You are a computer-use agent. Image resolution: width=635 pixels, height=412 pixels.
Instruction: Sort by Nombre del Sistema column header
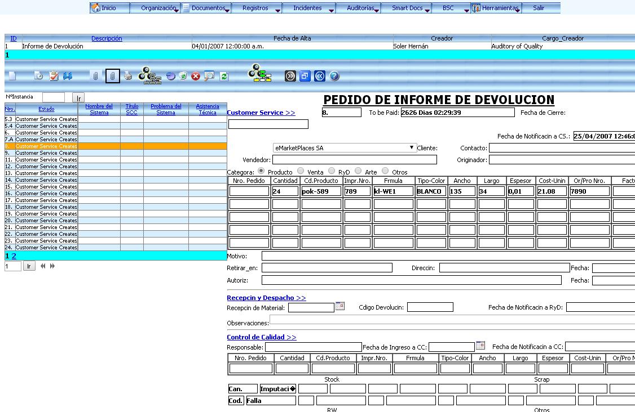point(99,109)
